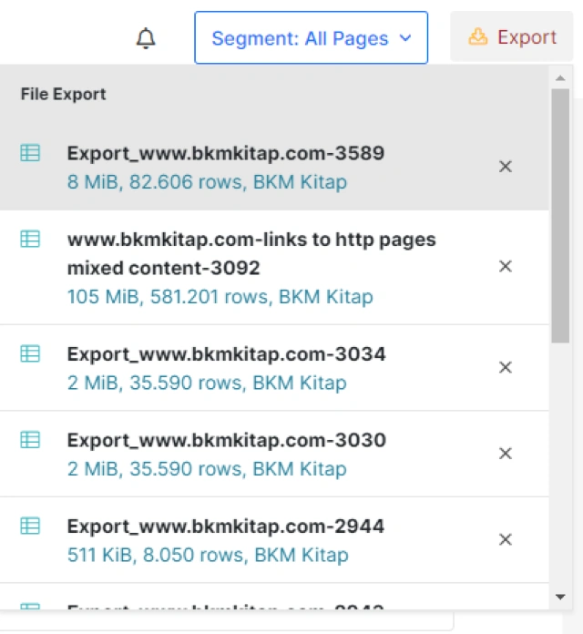
Task: Click table icon for Export_www.bkmkitap.com-3030
Action: click(x=30, y=440)
